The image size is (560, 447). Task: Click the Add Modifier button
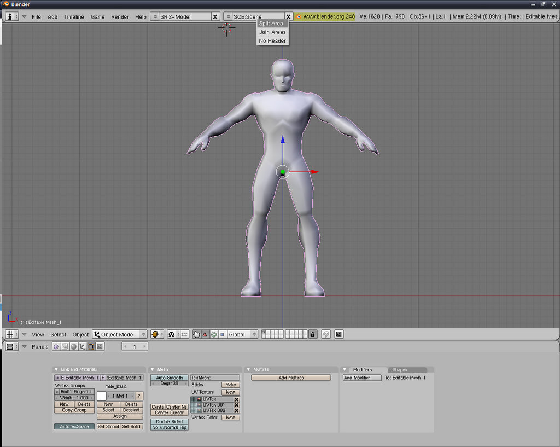coord(361,378)
